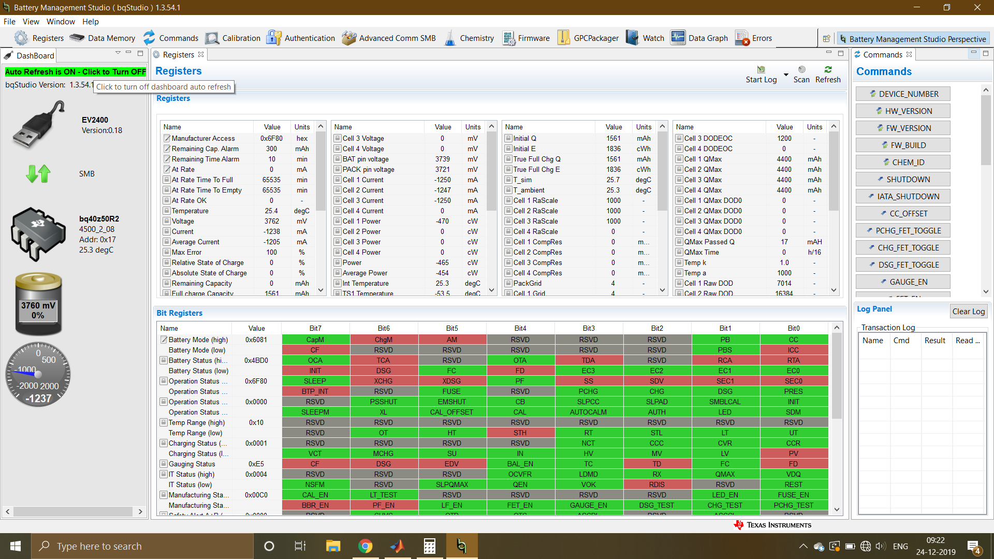This screenshot has width=994, height=559.
Task: Toggle the Voltage register log checkbox
Action: [x=167, y=221]
